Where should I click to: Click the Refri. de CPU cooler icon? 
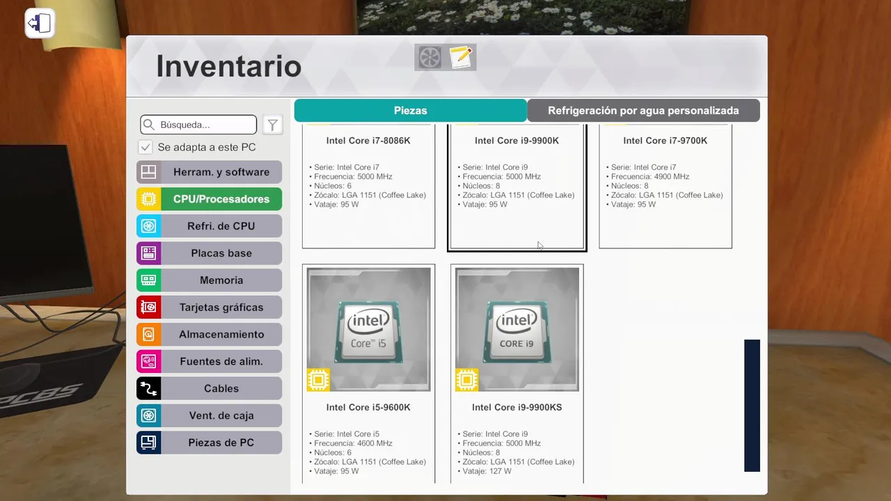pos(148,226)
